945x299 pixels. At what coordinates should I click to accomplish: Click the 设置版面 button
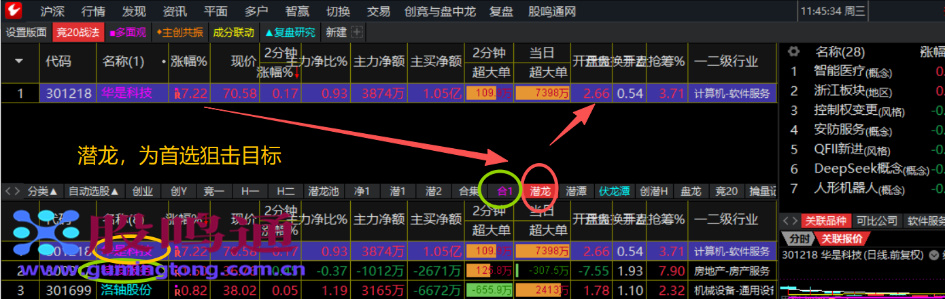tap(27, 32)
